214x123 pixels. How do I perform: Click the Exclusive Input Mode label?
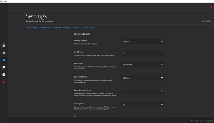pyautogui.click(x=82, y=90)
